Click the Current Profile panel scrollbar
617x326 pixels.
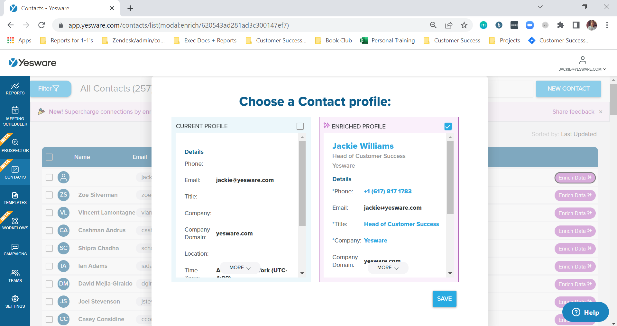pos(302,183)
